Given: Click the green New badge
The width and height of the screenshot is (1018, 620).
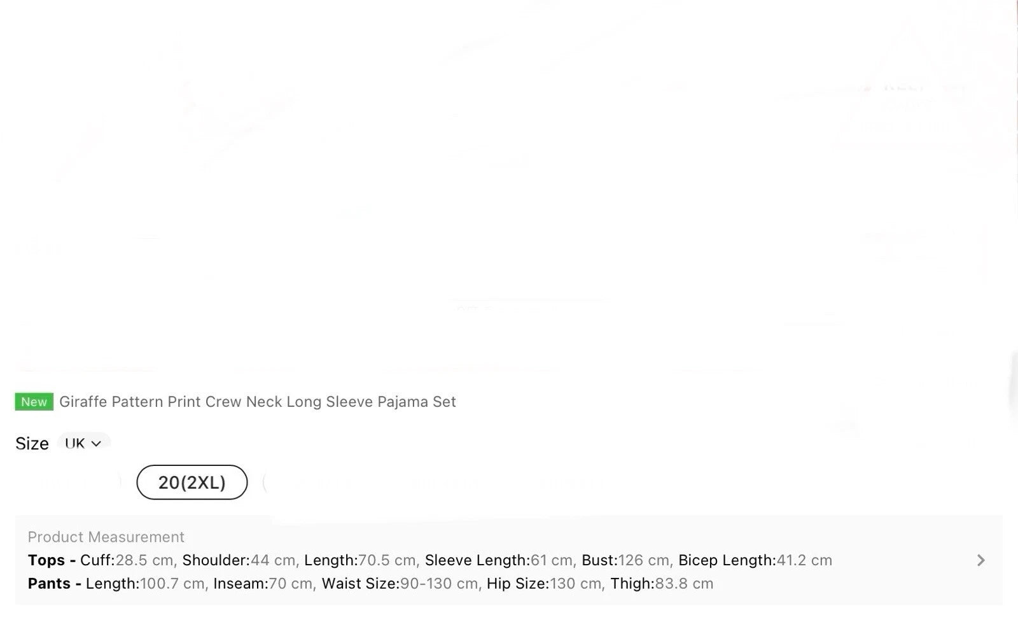Looking at the screenshot, I should [x=34, y=402].
